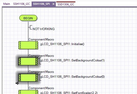Click the NOT WORKING comment text
137x94 pixels.
click(44, 29)
